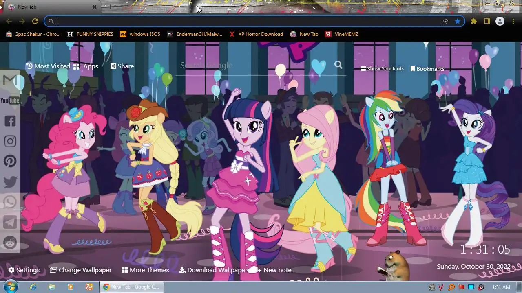Click the browser back arrow
This screenshot has height=293, width=522.
point(9,21)
